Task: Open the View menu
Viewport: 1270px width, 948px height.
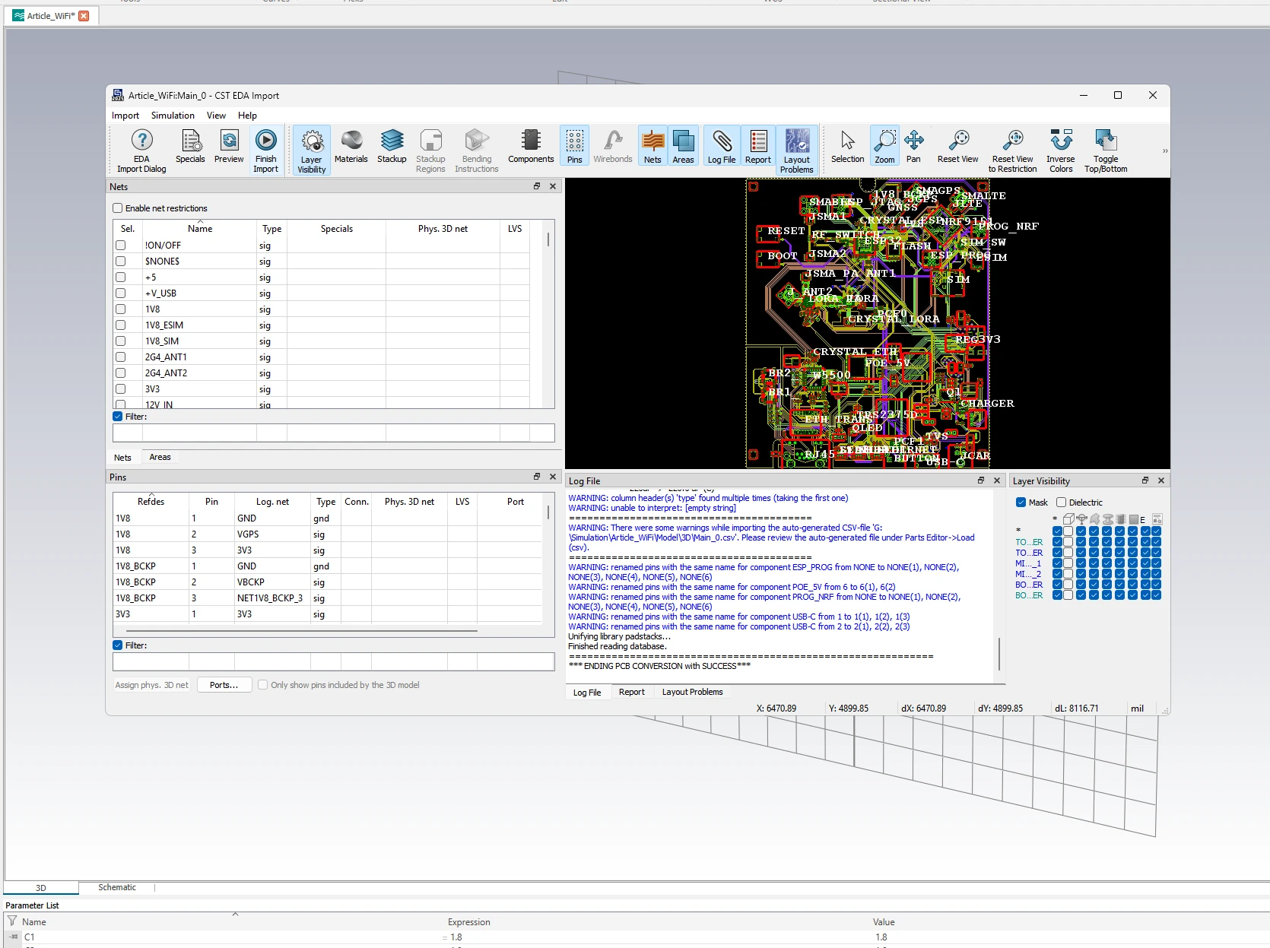Action: tap(216, 116)
